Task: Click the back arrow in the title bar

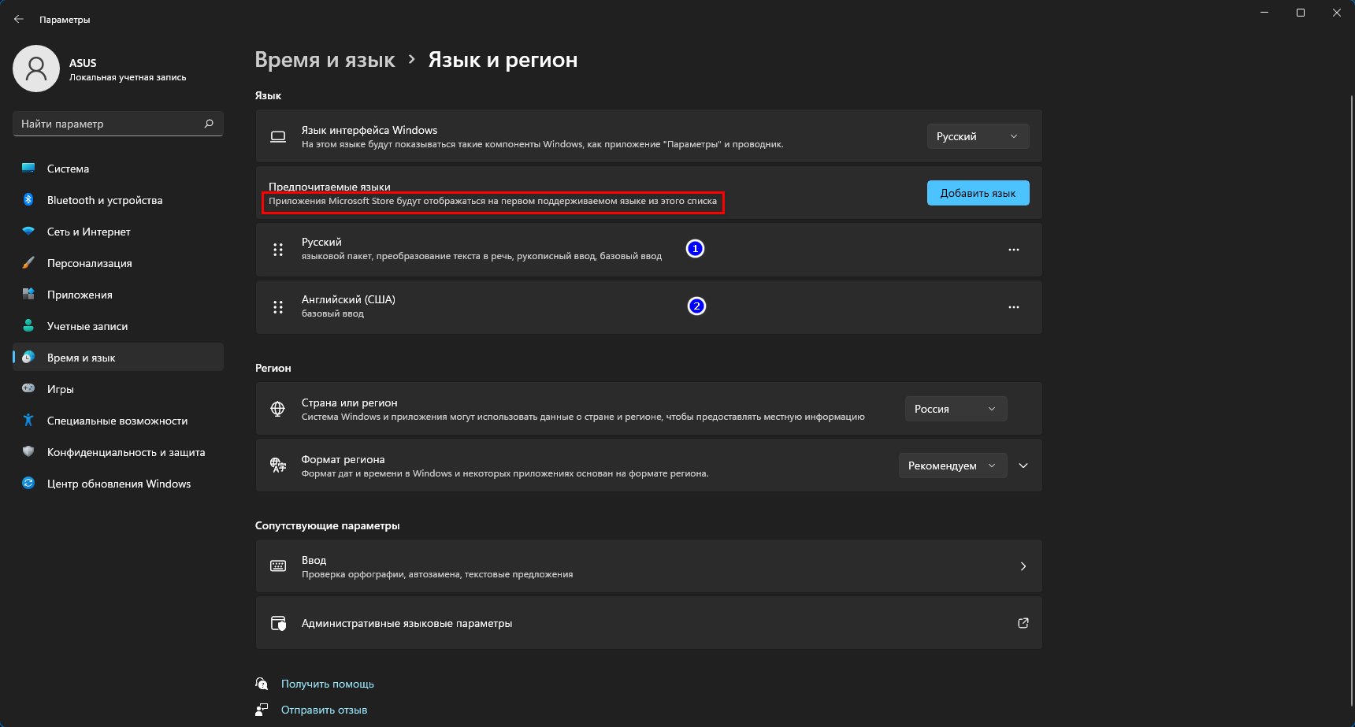Action: tap(19, 19)
